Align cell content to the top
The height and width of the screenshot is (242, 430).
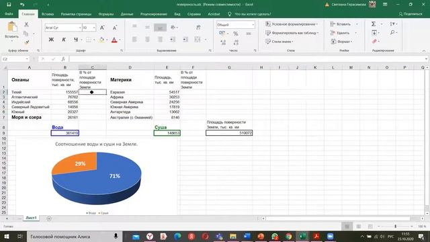pos(134,27)
